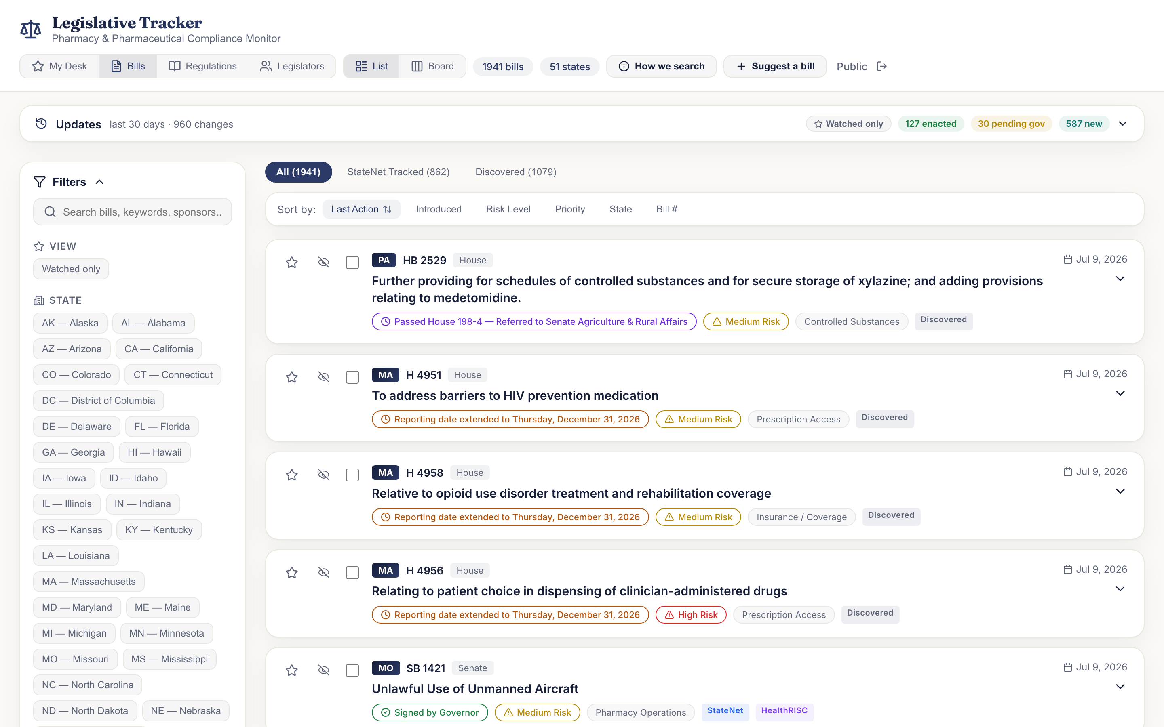Screen dimensions: 1164x727
Task: Click the Legislators people icon
Action: pyautogui.click(x=266, y=66)
